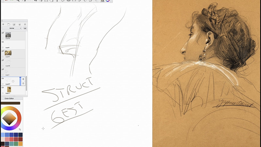Hide Layer6 using its eye icon
This screenshot has width=261, height=147.
pyautogui.click(x=3, y=42)
